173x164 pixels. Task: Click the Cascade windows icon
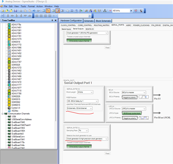click(x=68, y=11)
